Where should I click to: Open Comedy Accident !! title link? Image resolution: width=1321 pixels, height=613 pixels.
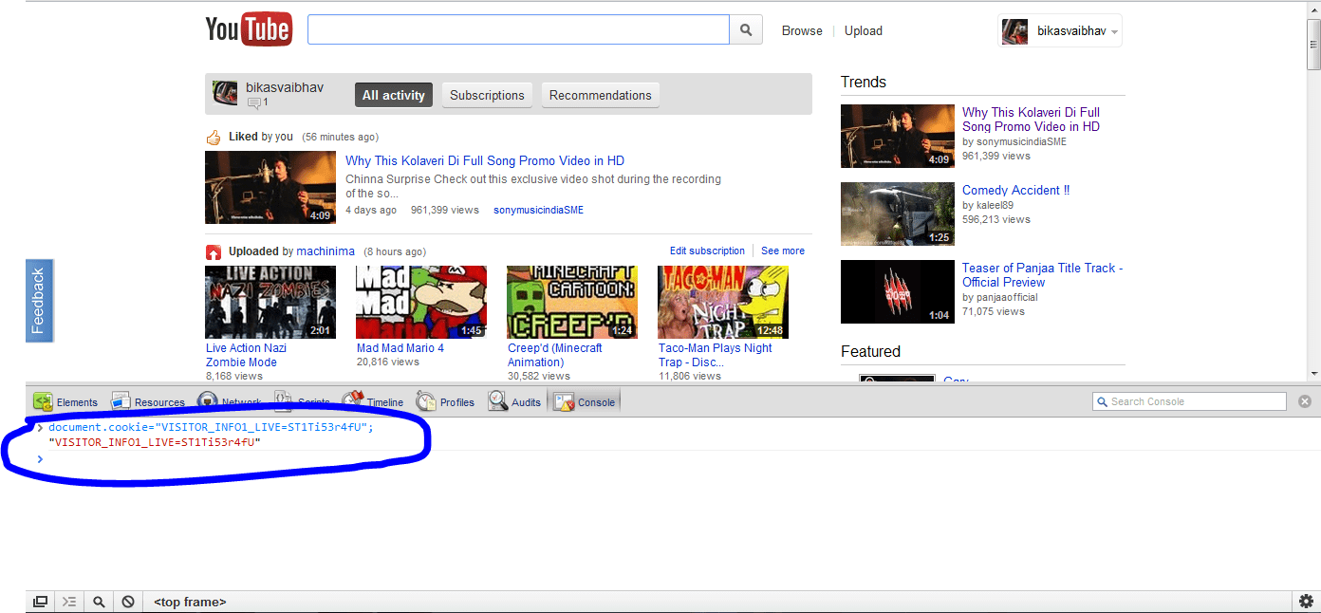coord(1016,190)
